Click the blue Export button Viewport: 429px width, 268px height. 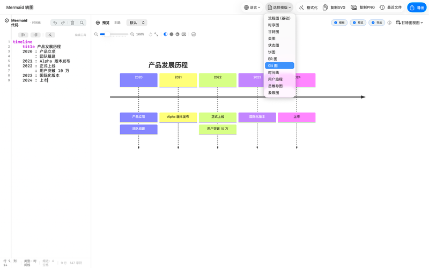pyautogui.click(x=417, y=8)
